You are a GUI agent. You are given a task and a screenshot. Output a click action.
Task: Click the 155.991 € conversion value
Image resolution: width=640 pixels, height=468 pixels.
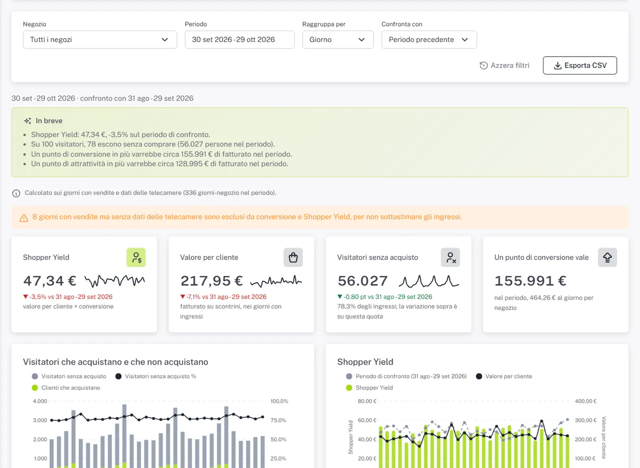point(530,280)
